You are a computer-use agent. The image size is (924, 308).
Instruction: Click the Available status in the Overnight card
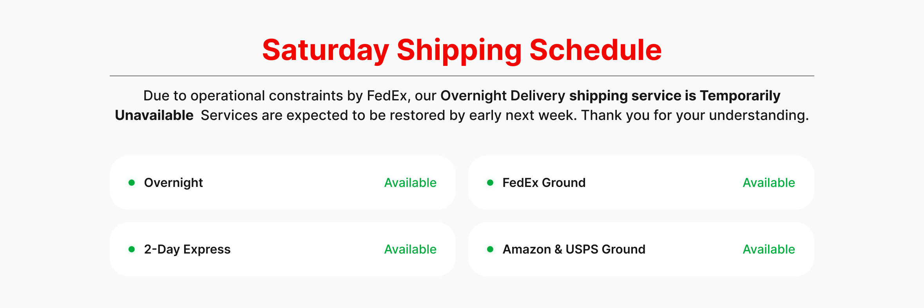tap(410, 183)
